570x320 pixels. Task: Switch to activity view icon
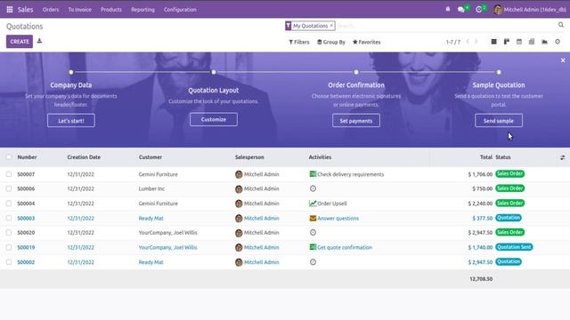(x=558, y=42)
